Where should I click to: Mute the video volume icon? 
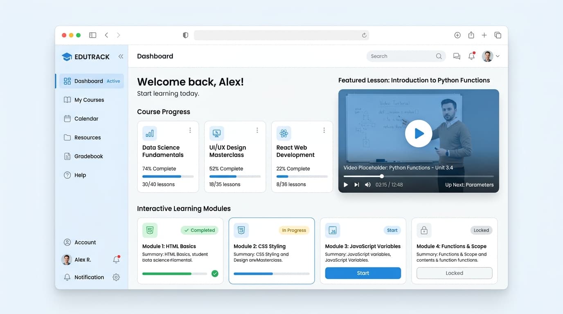pyautogui.click(x=367, y=185)
